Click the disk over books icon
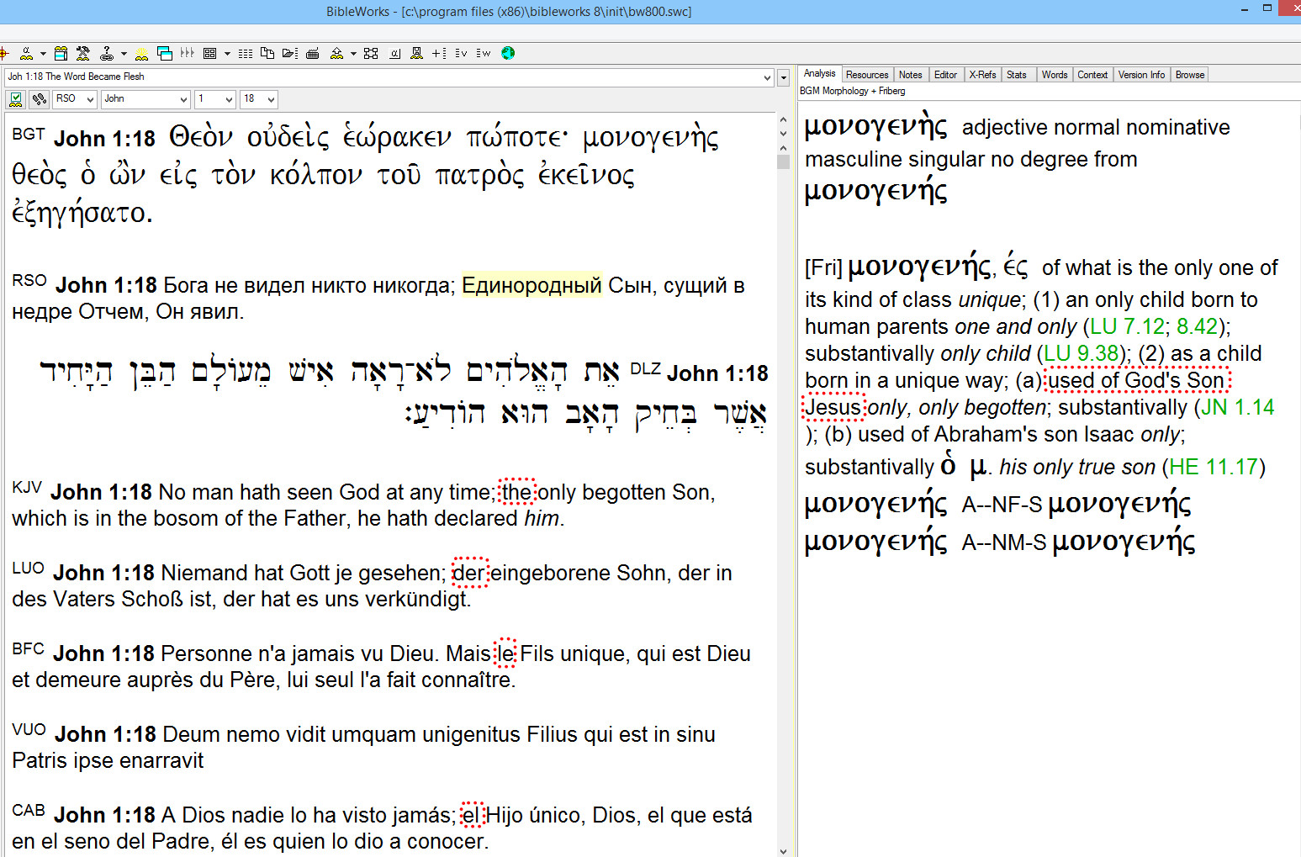Screen dimensions: 1301x857 pyautogui.click(x=416, y=53)
